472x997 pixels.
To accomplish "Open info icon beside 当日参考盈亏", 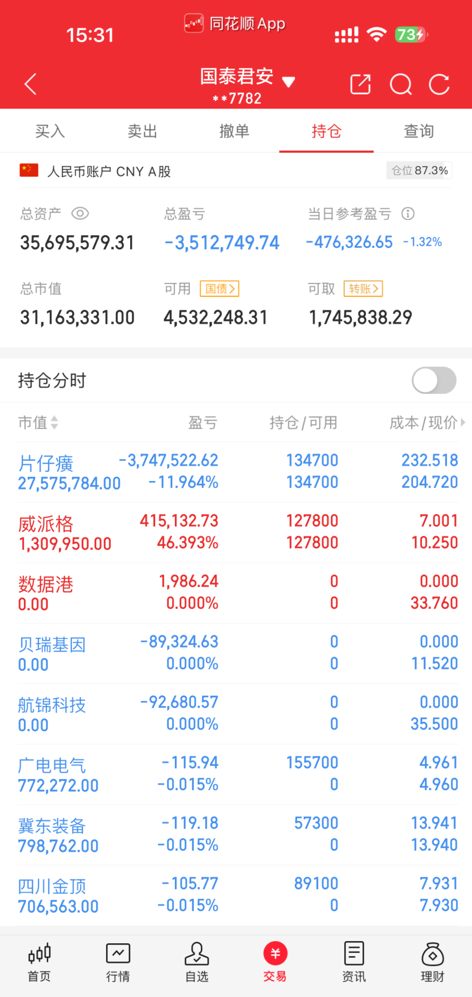I will (408, 213).
